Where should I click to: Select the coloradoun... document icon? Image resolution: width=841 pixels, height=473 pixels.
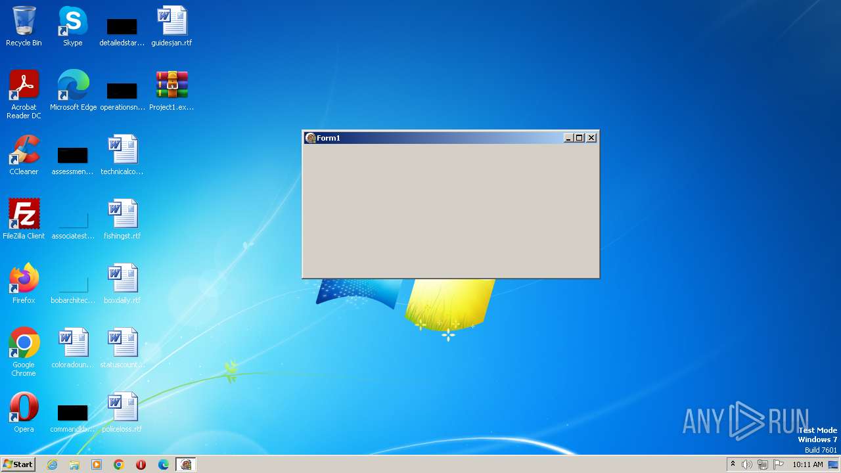coord(73,348)
